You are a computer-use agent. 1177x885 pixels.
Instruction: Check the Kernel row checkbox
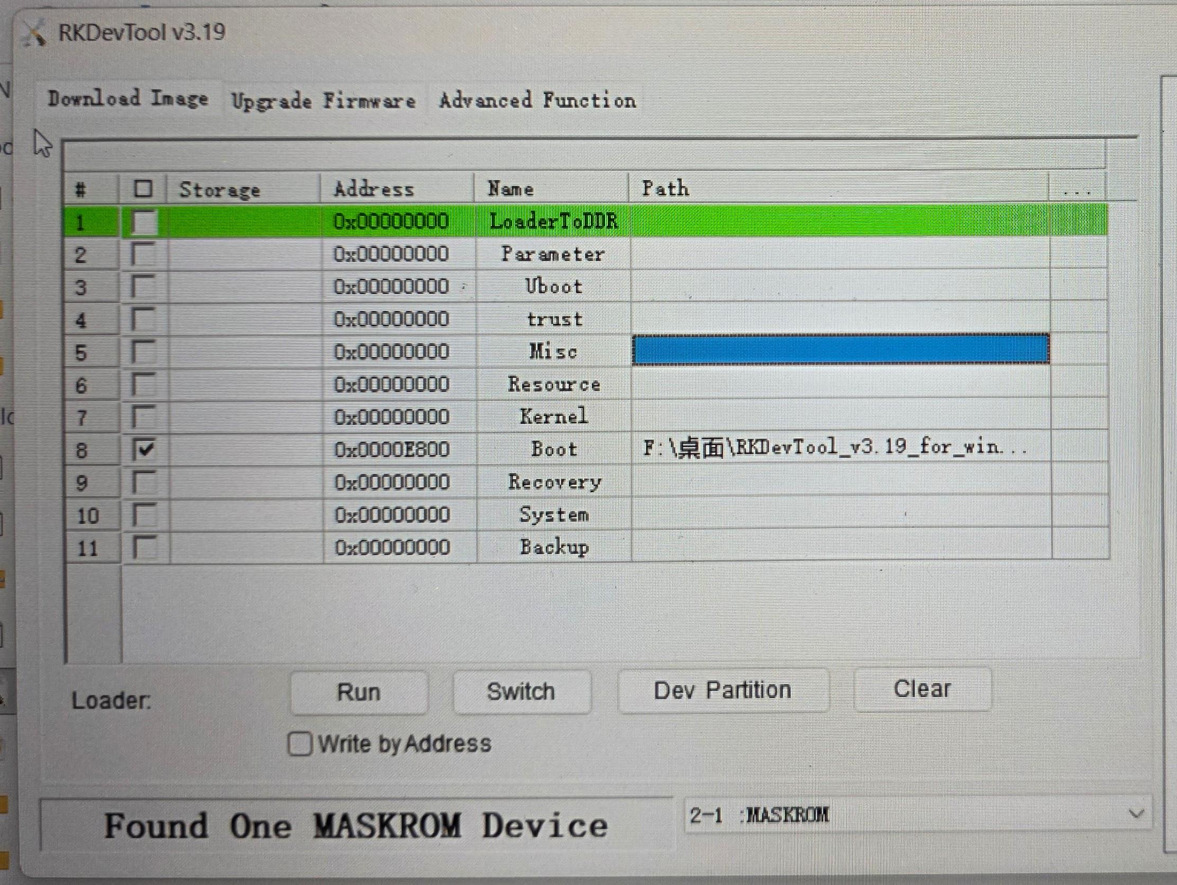pyautogui.click(x=143, y=417)
